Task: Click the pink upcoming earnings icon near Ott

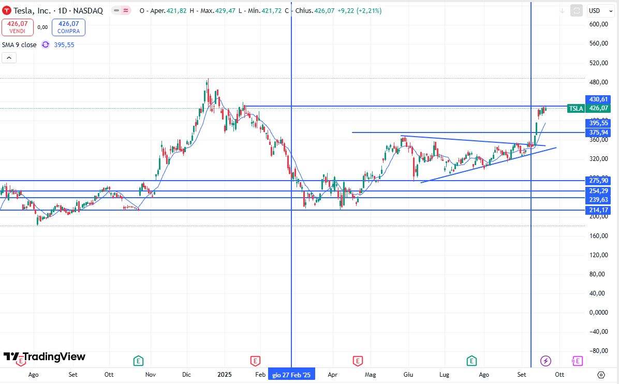Action: tap(577, 360)
